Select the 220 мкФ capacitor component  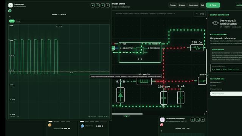[x=164, y=98]
